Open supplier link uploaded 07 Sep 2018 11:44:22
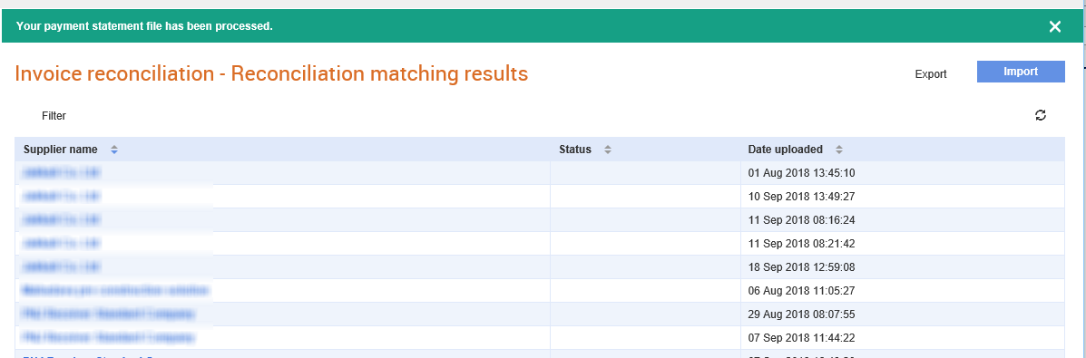 point(109,337)
